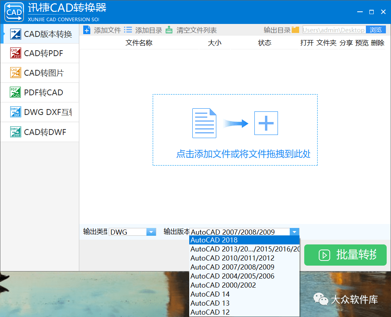Choose AutoCAD 2018 from the list

pyautogui.click(x=244, y=240)
